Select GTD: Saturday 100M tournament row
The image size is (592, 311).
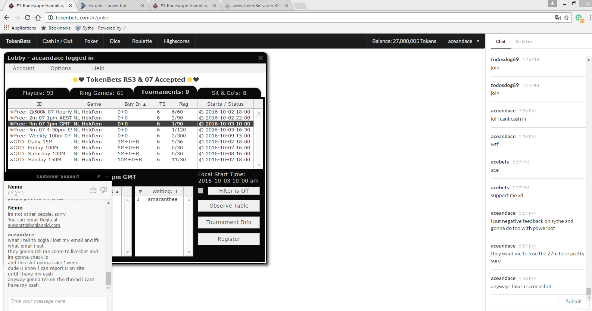point(131,154)
